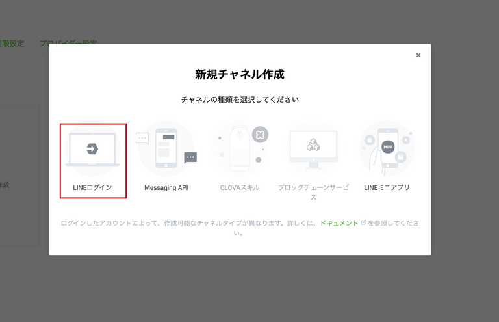Click the 新規チャネル作成 heading
This screenshot has height=322, width=499.
[240, 74]
